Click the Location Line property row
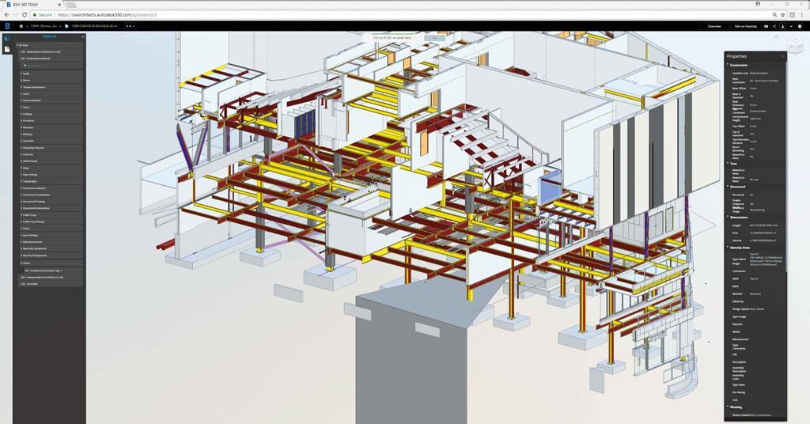This screenshot has height=424, width=810. coord(755,74)
